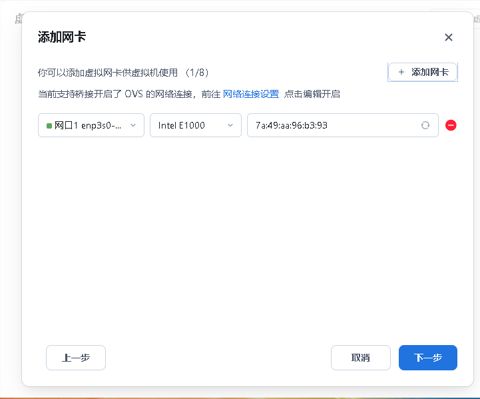This screenshot has width=480, height=399.
Task: Click the 添加网卡 button to add adapter
Action: tap(429, 72)
